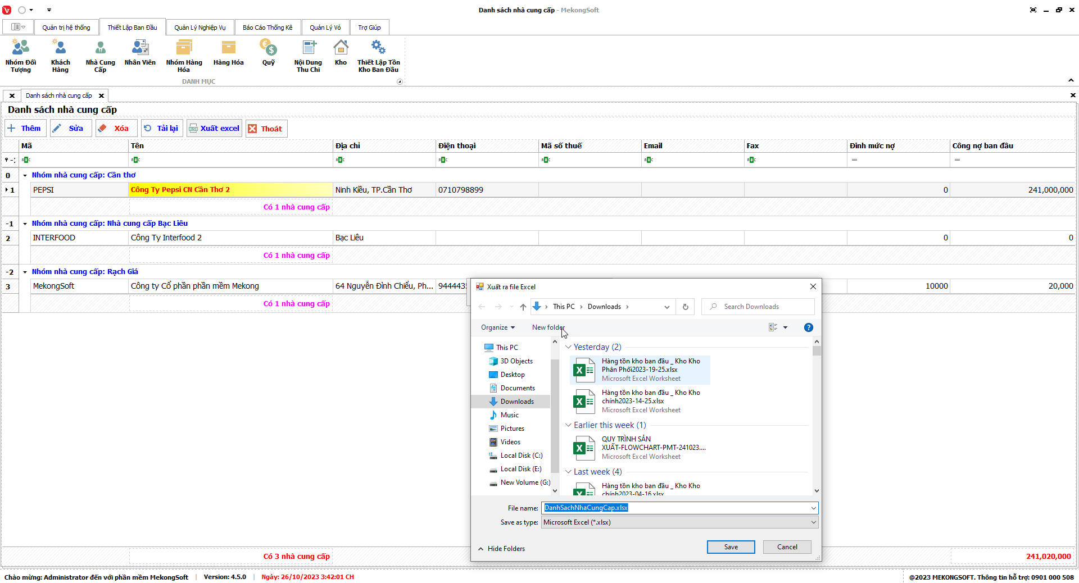Viewport: 1079px width, 583px height.
Task: Switch to the Quản Lý Nghiệp Vụ tab
Action: pyautogui.click(x=200, y=28)
